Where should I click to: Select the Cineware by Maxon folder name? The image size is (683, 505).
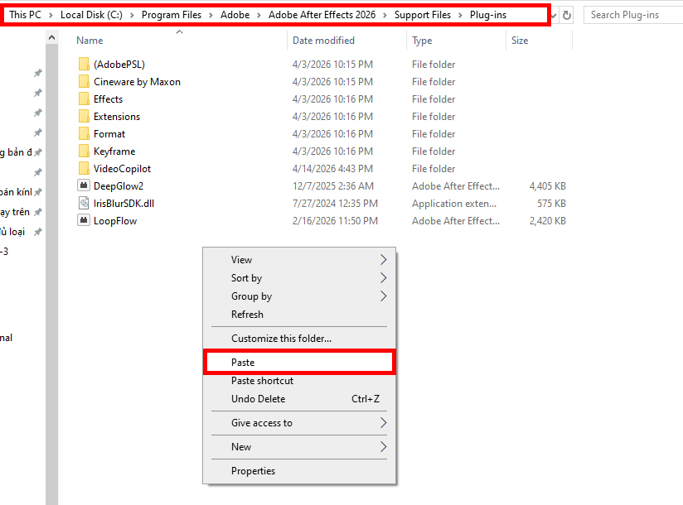[137, 82]
